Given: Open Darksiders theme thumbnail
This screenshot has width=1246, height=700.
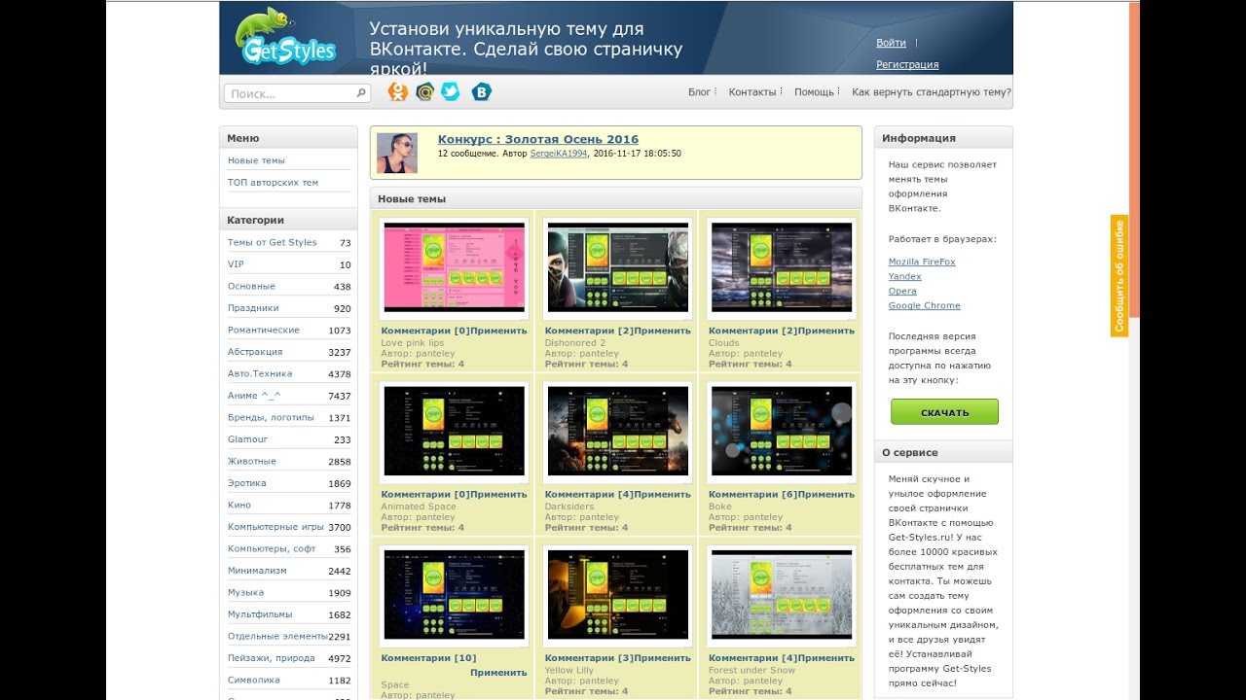Looking at the screenshot, I should tap(618, 431).
